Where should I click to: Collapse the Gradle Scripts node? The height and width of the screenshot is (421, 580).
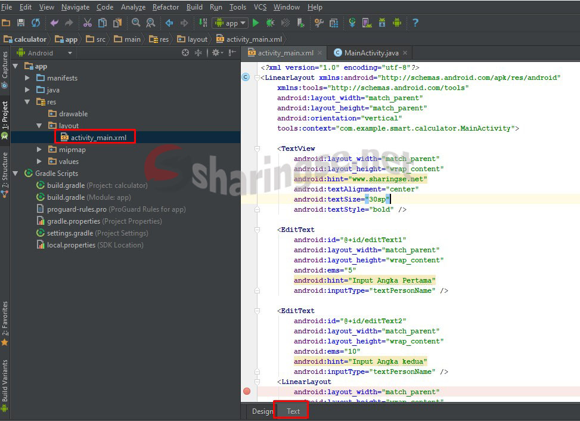pos(15,173)
